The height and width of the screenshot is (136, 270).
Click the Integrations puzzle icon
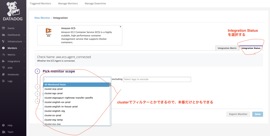[3, 61]
